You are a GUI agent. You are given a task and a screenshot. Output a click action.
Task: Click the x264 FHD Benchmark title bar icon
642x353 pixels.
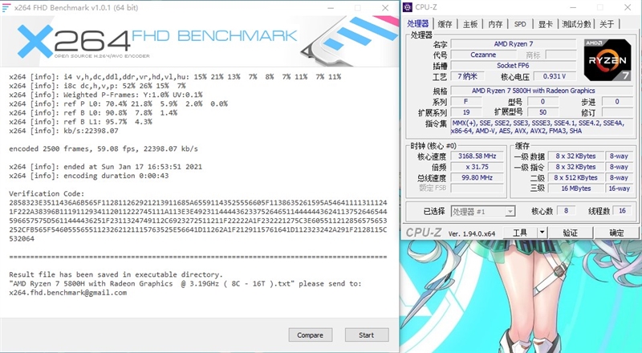pos(6,8)
